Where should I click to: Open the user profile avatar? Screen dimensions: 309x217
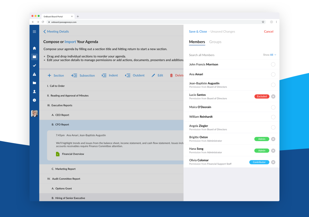coord(34,113)
